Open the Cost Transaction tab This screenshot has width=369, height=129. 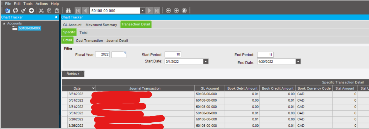[x=89, y=41]
